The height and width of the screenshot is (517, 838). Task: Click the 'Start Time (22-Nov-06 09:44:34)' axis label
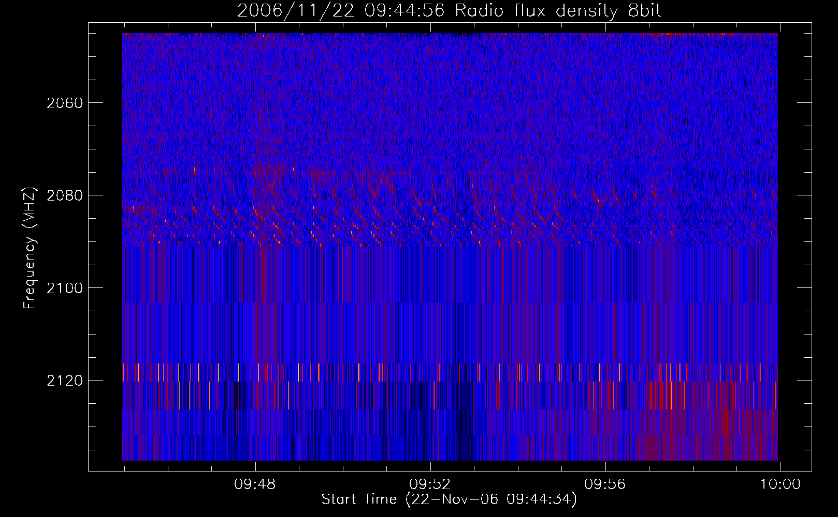tap(449, 499)
